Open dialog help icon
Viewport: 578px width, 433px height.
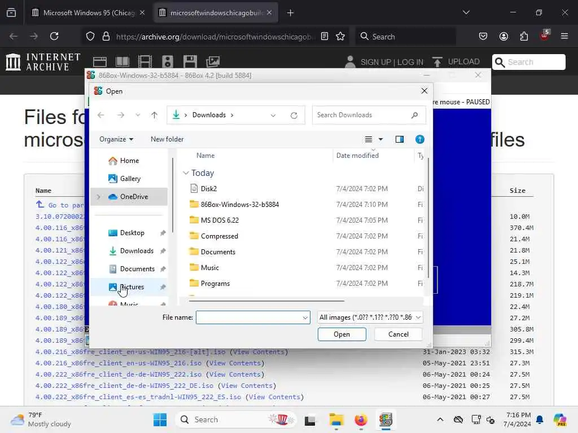419,139
